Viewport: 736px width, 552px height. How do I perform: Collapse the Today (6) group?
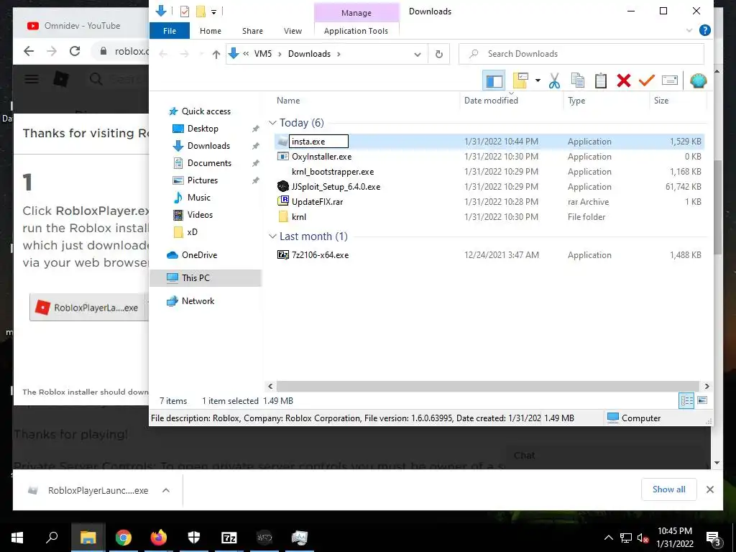[x=272, y=123]
